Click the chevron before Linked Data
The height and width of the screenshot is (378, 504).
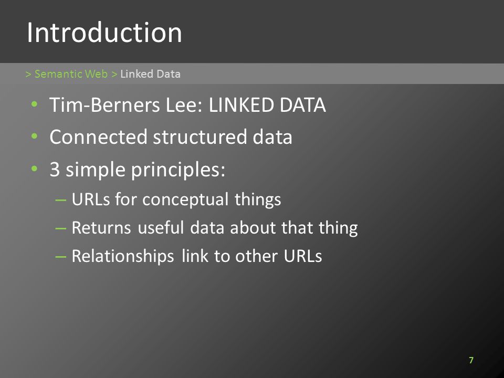pos(114,74)
